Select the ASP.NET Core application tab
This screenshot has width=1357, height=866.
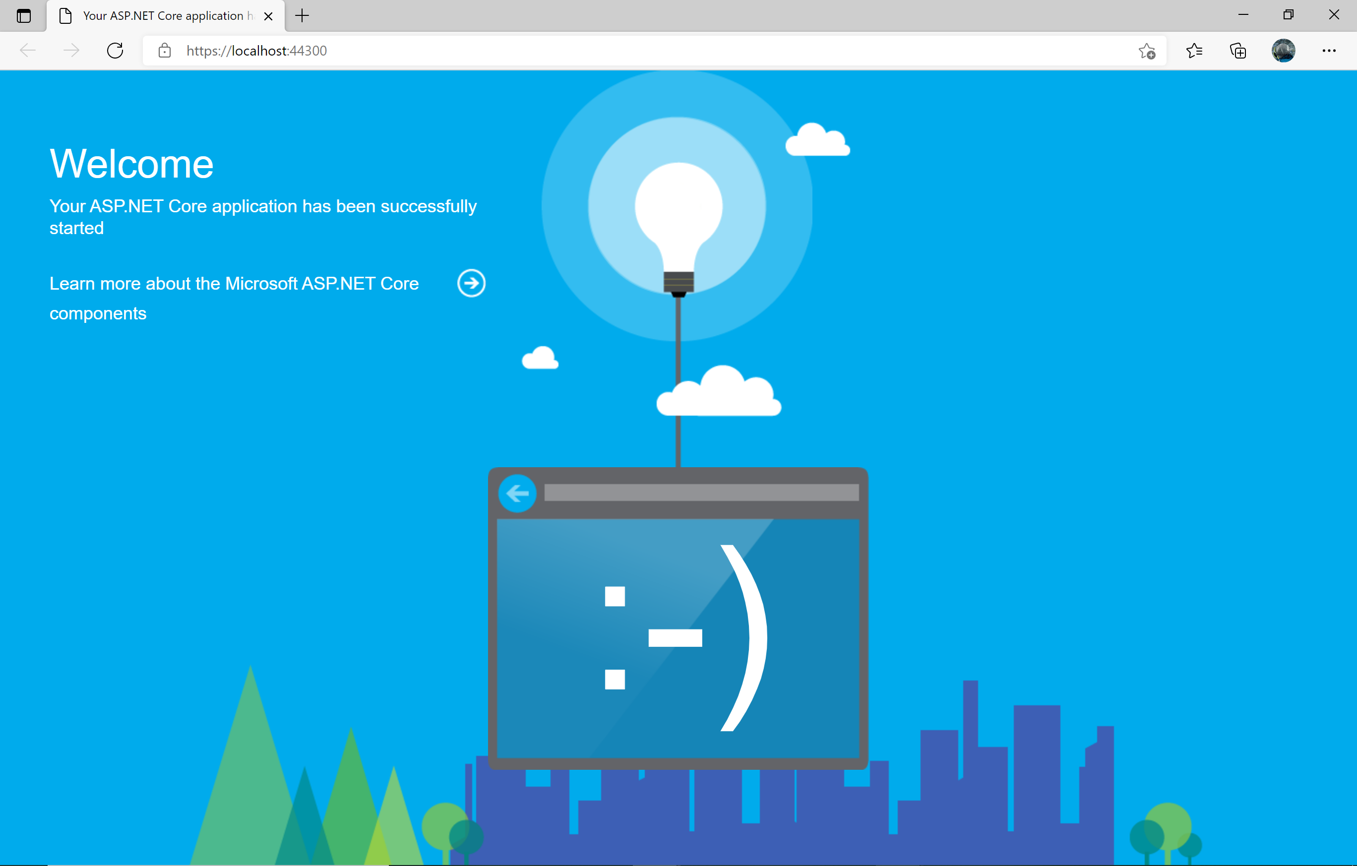click(164, 16)
